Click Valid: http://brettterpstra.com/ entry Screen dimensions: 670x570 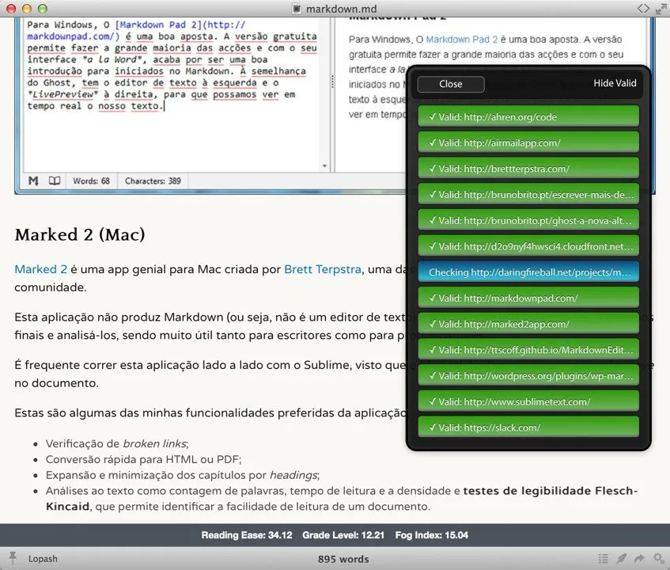528,169
